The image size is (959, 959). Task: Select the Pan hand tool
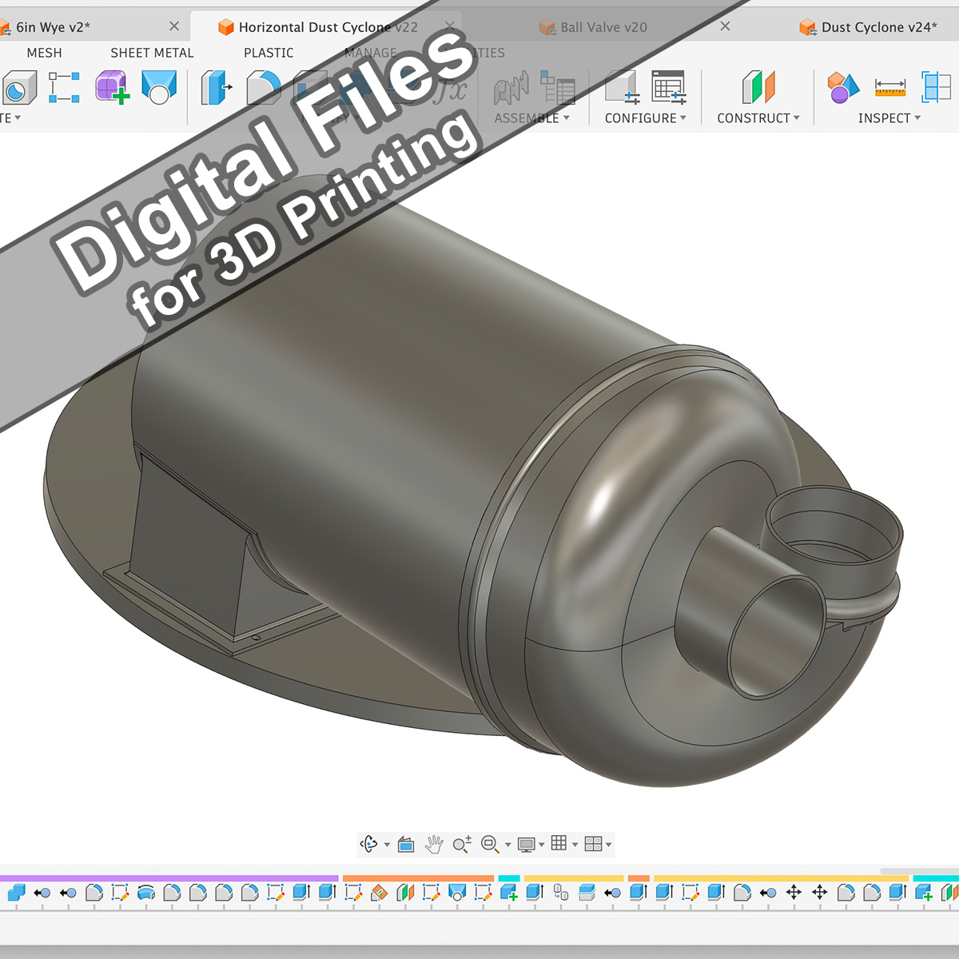click(x=434, y=844)
